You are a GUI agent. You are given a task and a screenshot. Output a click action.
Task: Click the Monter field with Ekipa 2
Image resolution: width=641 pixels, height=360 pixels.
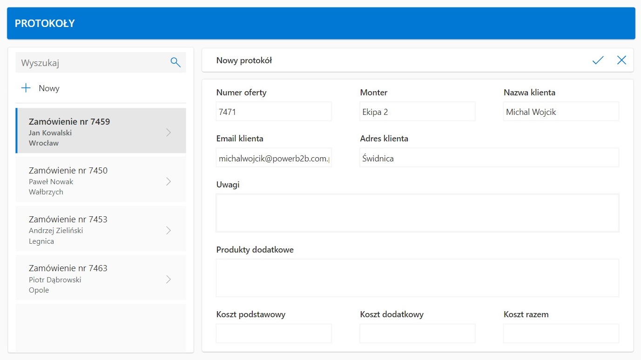[x=417, y=112]
